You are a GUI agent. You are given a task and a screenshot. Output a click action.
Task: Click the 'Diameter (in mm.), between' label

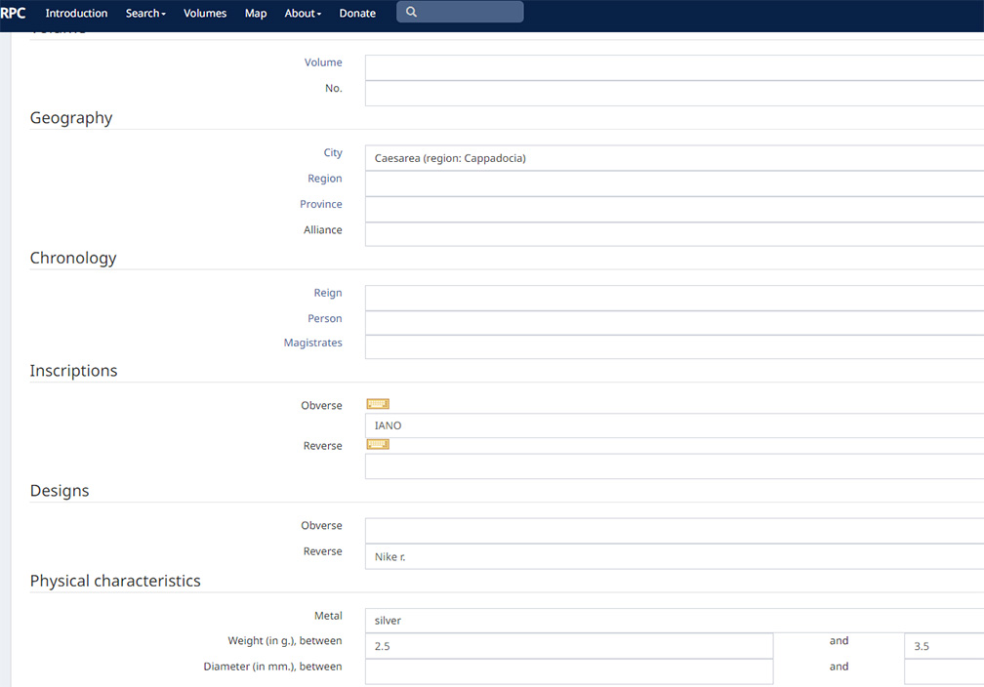click(x=272, y=667)
